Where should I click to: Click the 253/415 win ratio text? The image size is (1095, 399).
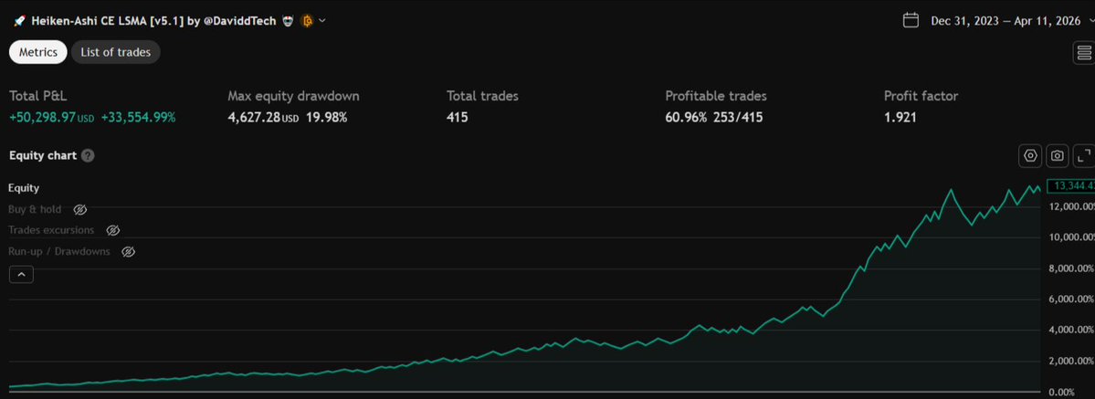pyautogui.click(x=738, y=118)
